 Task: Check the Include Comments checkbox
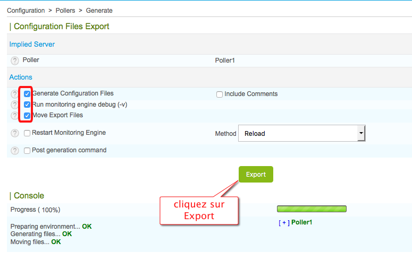(219, 94)
